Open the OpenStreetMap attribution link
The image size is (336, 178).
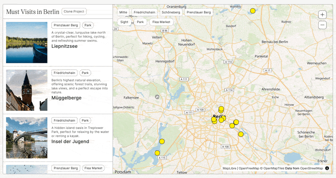tap(311, 168)
